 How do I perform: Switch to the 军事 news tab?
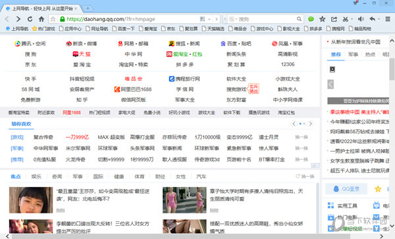[x=78, y=177]
